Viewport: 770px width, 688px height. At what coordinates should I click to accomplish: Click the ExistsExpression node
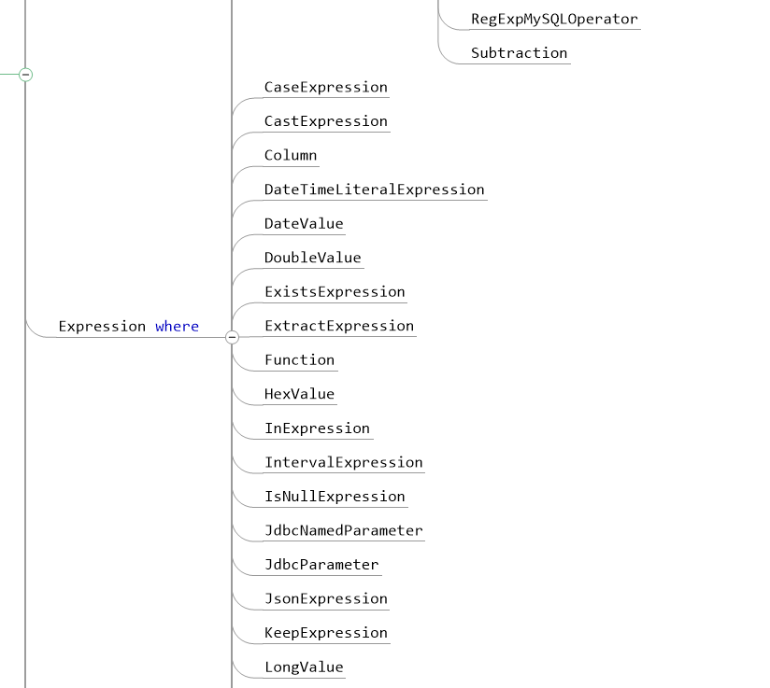335,292
